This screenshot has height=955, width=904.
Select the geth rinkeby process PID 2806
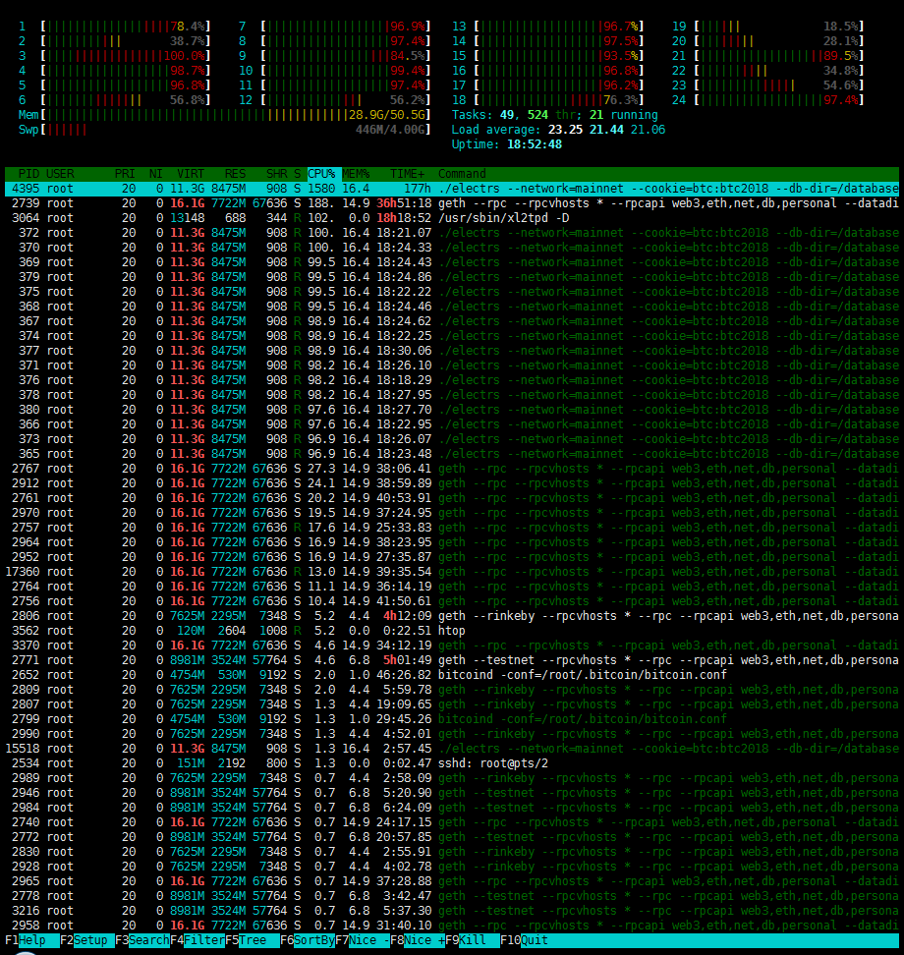451,616
